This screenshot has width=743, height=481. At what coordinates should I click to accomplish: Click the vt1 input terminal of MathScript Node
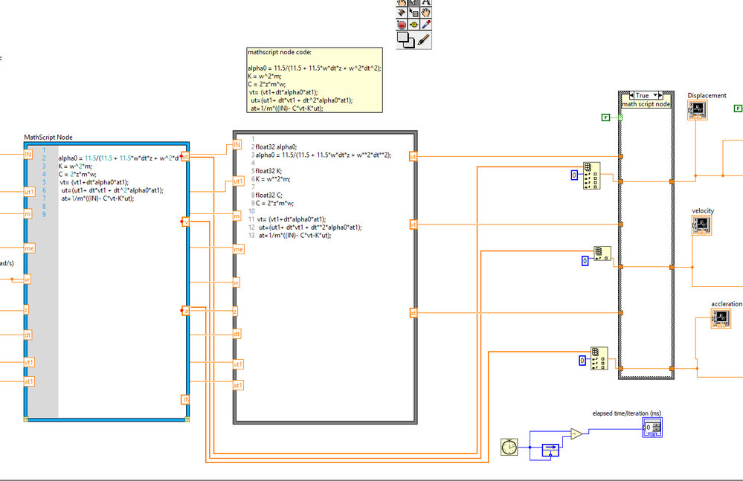pyautogui.click(x=30, y=362)
